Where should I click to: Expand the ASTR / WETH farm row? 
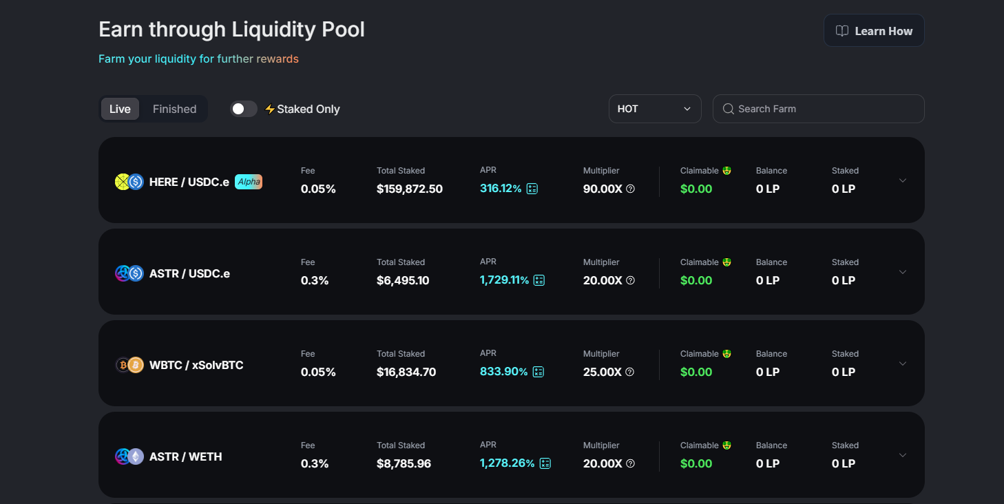903,455
